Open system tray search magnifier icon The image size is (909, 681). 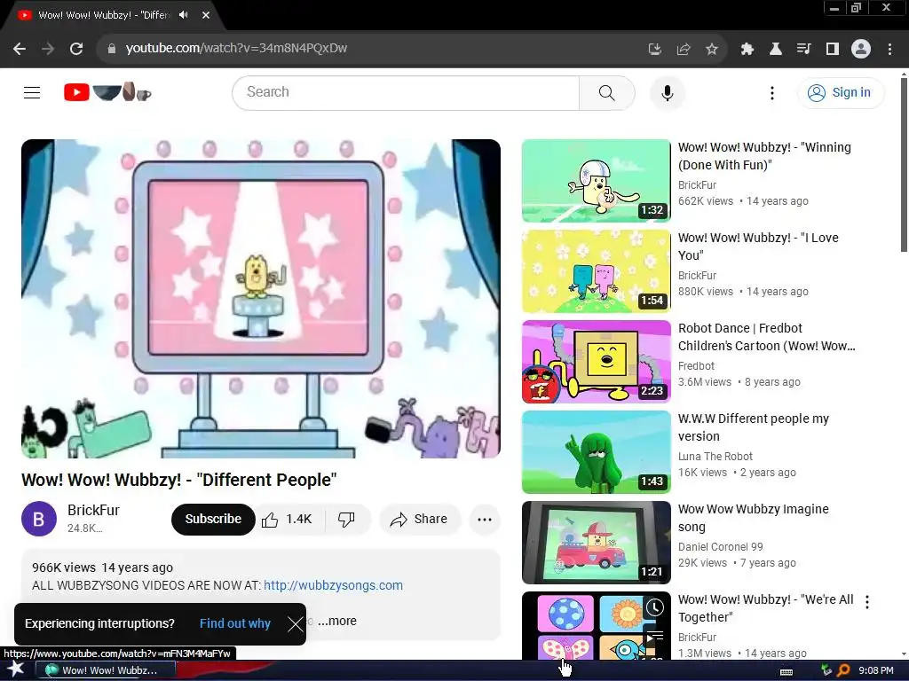click(x=843, y=670)
